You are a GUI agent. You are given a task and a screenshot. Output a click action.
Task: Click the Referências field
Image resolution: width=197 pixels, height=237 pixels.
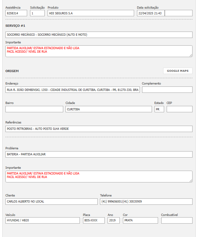click(99, 129)
